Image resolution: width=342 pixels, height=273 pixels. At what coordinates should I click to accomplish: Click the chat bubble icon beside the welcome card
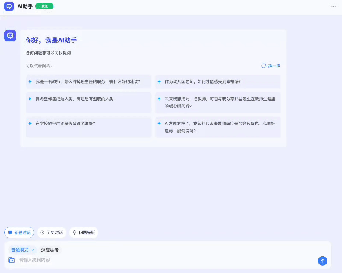(9, 35)
